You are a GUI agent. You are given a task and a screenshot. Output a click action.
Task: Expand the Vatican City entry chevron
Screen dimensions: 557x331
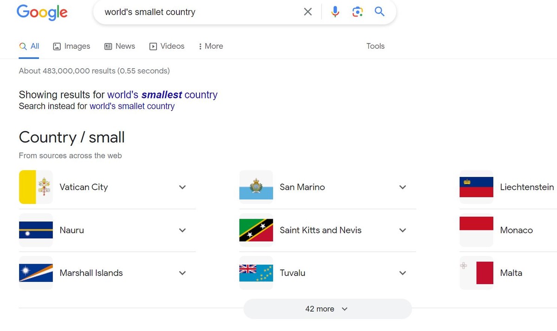click(x=182, y=187)
